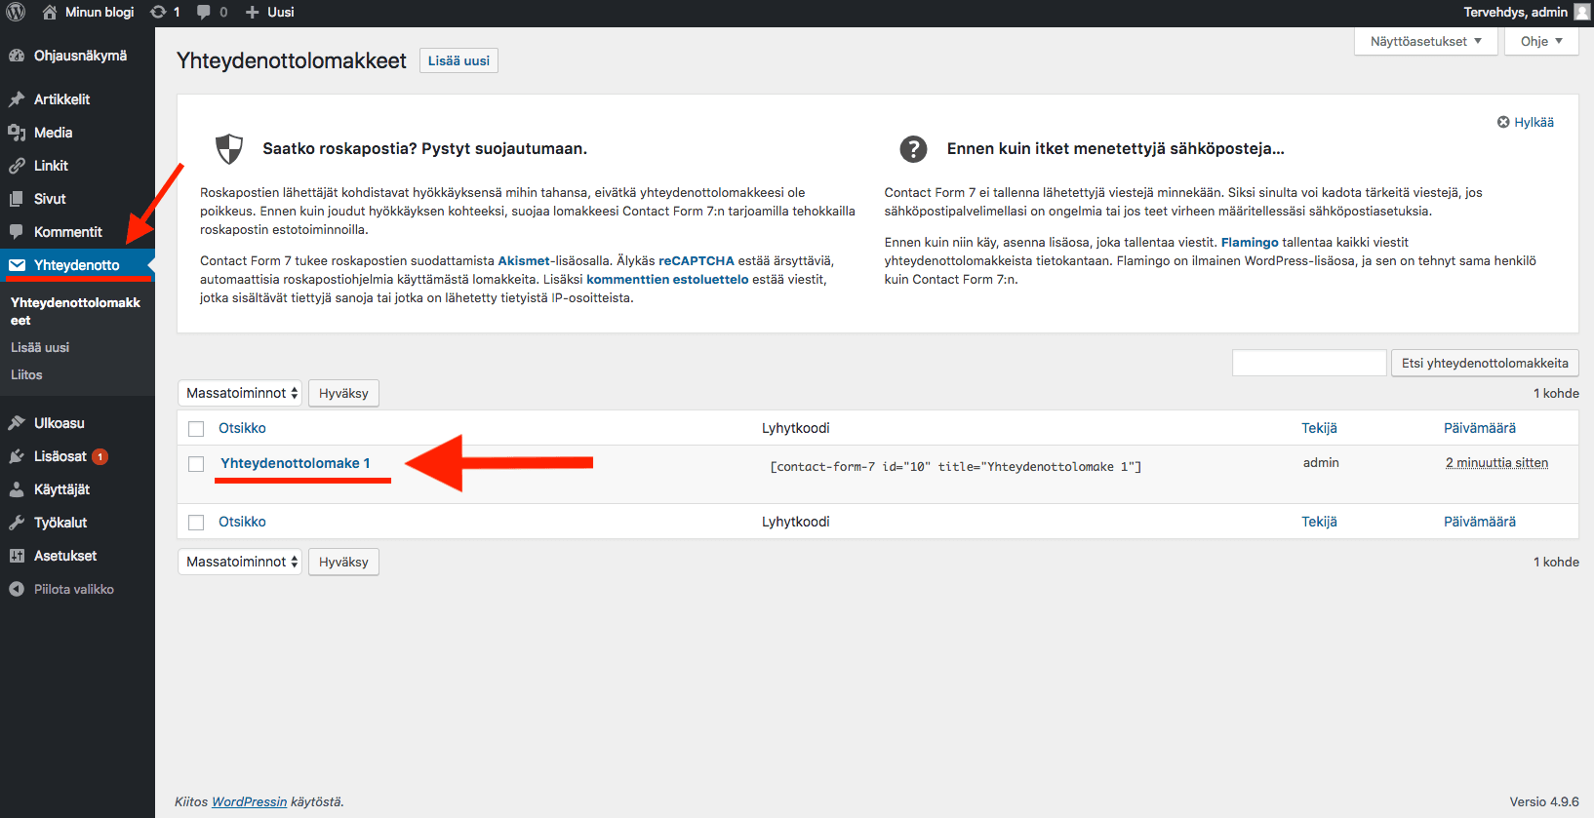This screenshot has width=1594, height=818.
Task: Select the Liitos submenu item
Action: [26, 374]
